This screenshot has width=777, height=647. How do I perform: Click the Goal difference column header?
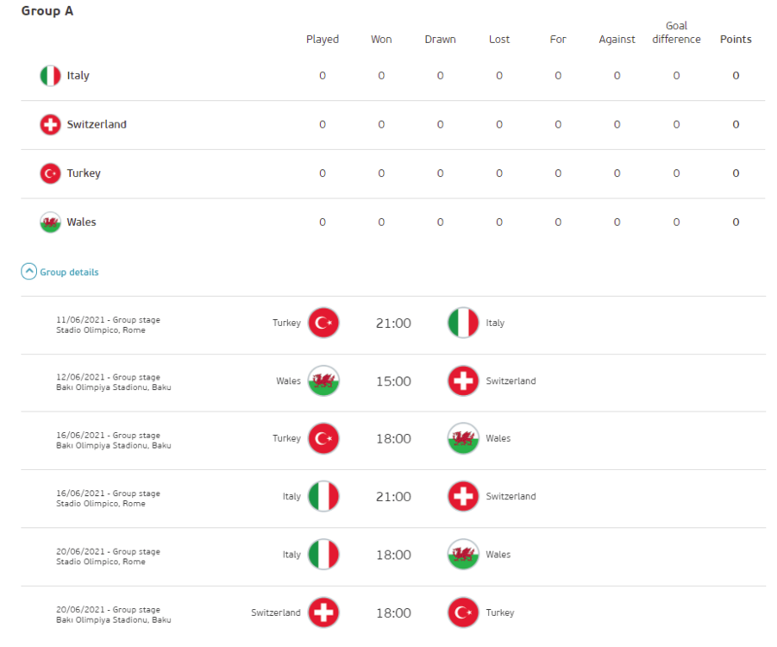tap(676, 33)
